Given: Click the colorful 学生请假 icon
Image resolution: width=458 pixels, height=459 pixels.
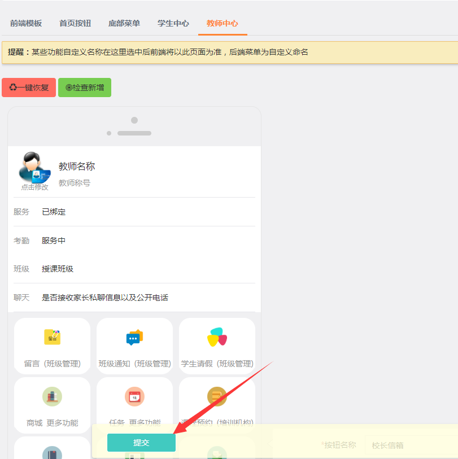Looking at the screenshot, I should (x=217, y=337).
